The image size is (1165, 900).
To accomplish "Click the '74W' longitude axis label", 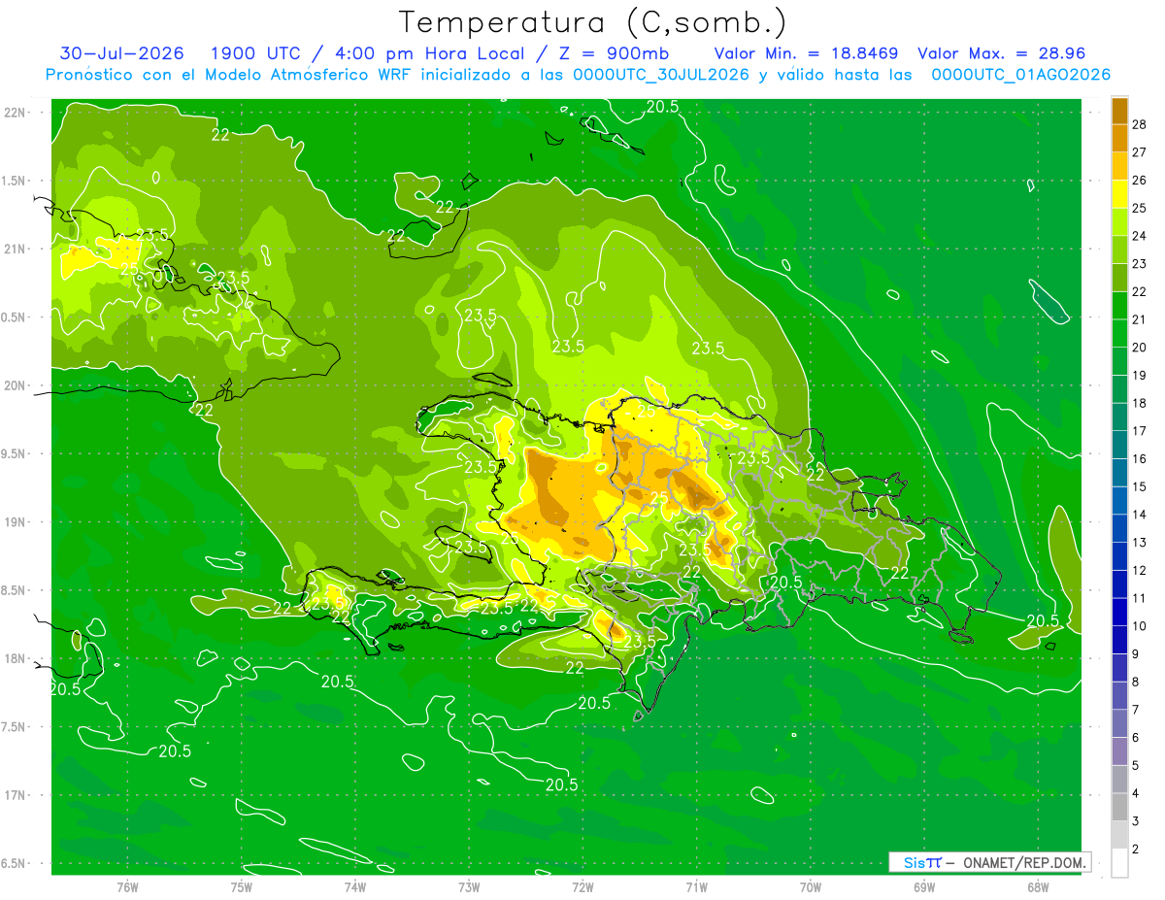I will coord(355,886).
